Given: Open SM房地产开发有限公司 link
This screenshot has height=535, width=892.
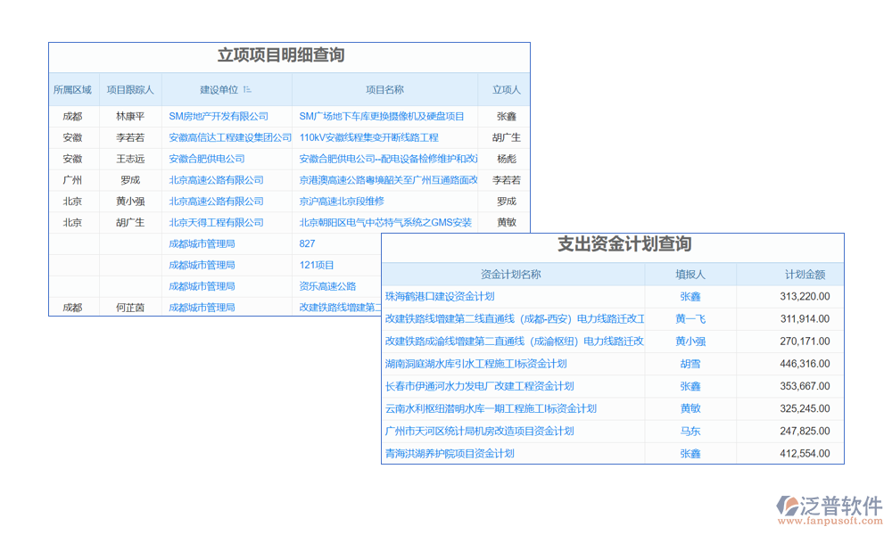Looking at the screenshot, I should pos(219,116).
